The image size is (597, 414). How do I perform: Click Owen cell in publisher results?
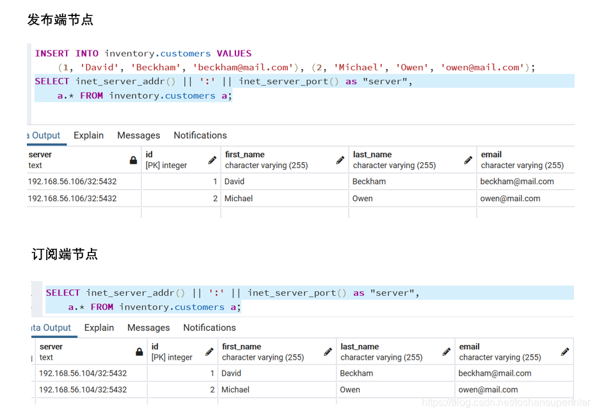tap(412, 199)
